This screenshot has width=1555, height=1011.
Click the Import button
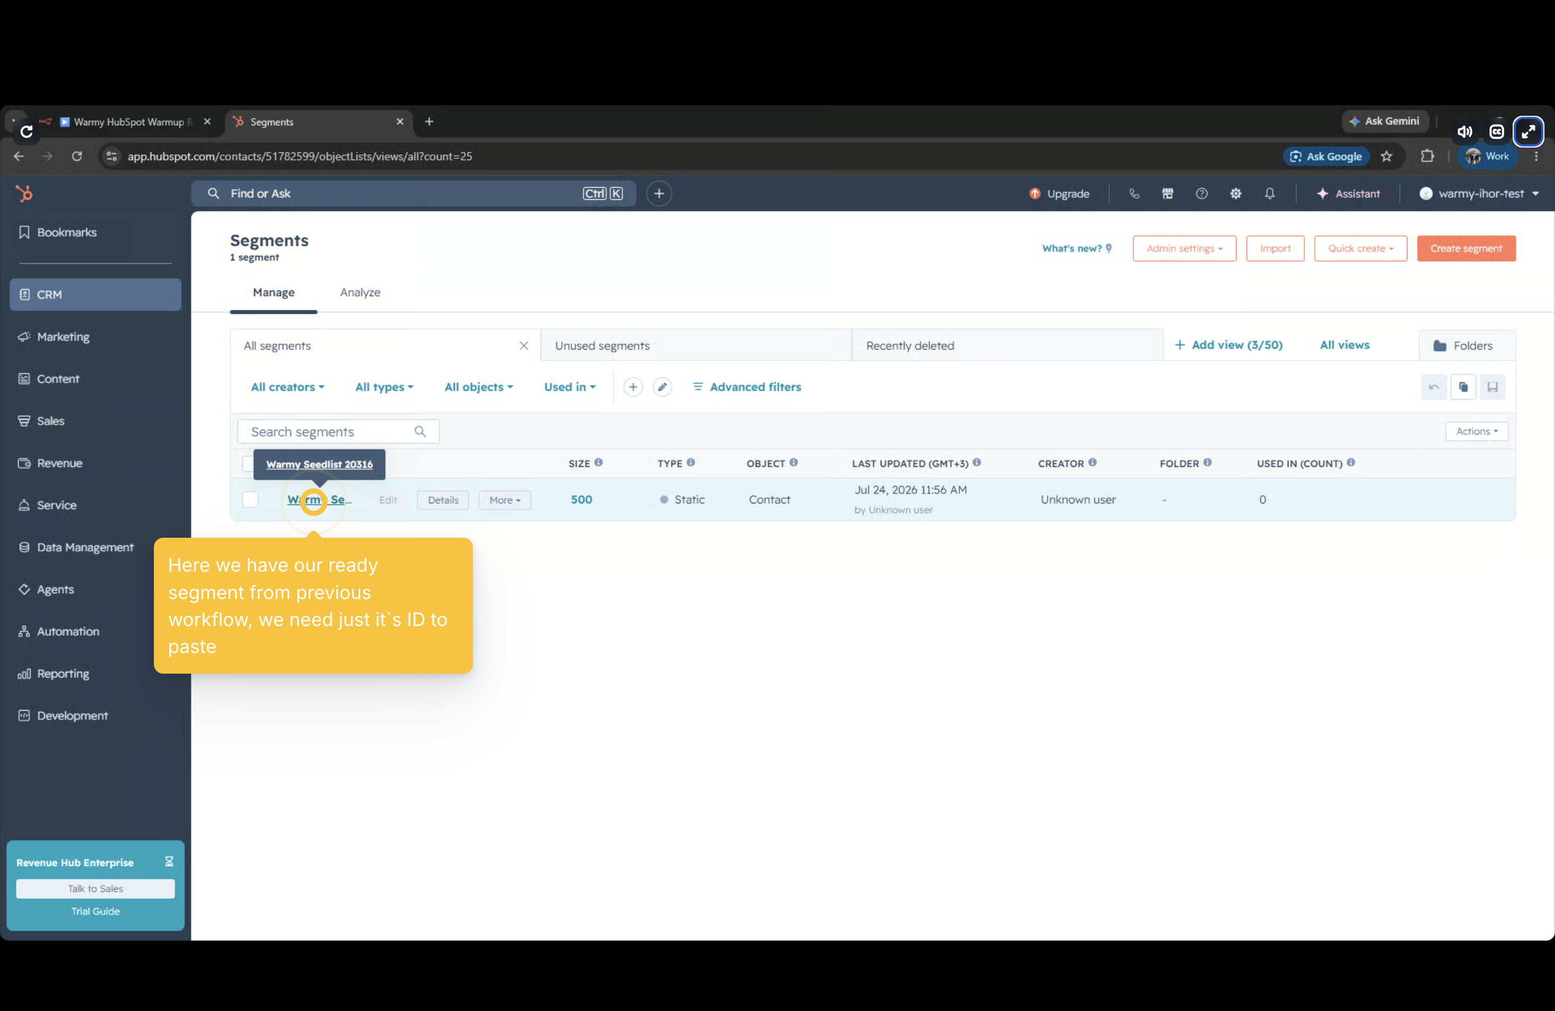[x=1275, y=248]
